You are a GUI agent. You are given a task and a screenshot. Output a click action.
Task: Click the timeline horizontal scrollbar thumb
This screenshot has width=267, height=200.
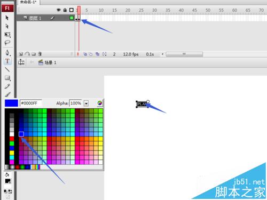[x=184, y=54]
